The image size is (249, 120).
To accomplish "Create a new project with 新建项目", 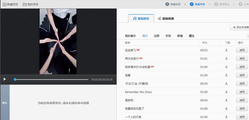I will point(11,4).
